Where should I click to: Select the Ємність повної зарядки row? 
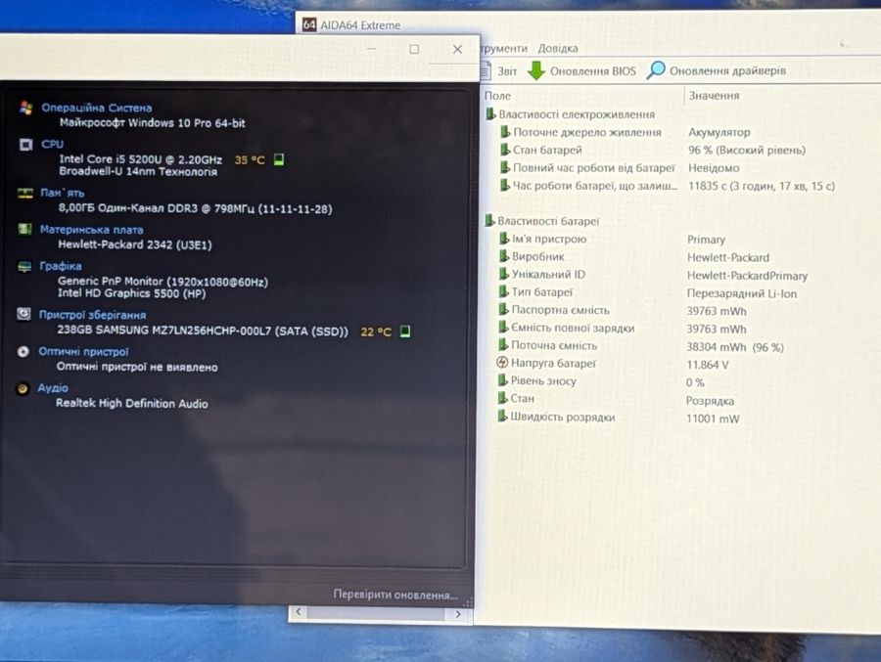[624, 328]
